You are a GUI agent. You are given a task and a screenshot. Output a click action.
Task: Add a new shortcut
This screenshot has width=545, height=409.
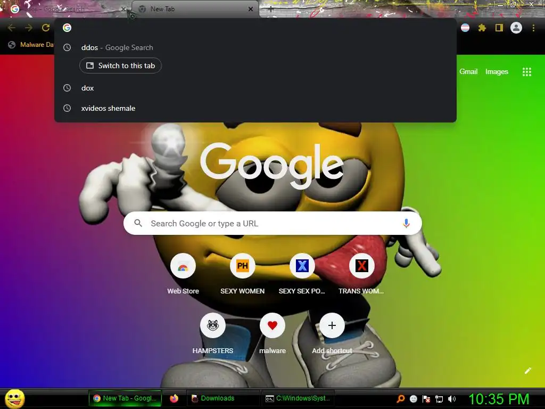332,333
